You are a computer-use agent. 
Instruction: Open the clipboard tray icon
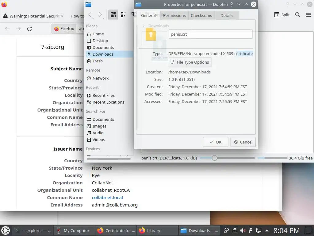click(x=235, y=230)
